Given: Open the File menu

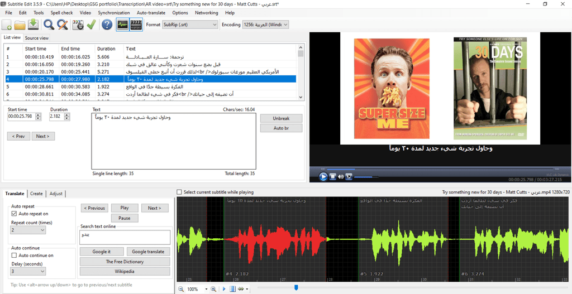Looking at the screenshot, I should tap(9, 13).
